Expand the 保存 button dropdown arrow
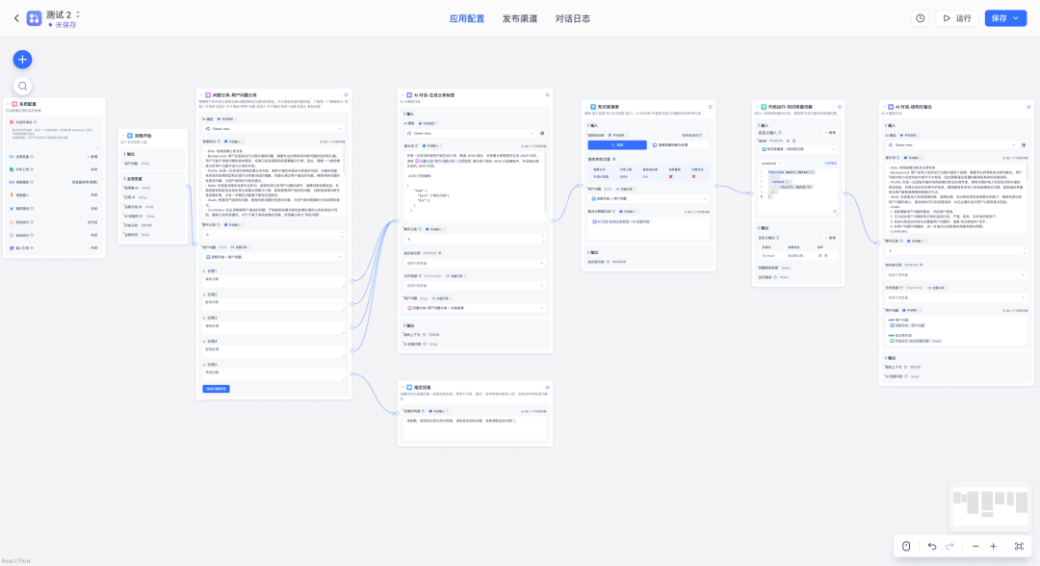1040x566 pixels. click(x=1016, y=18)
